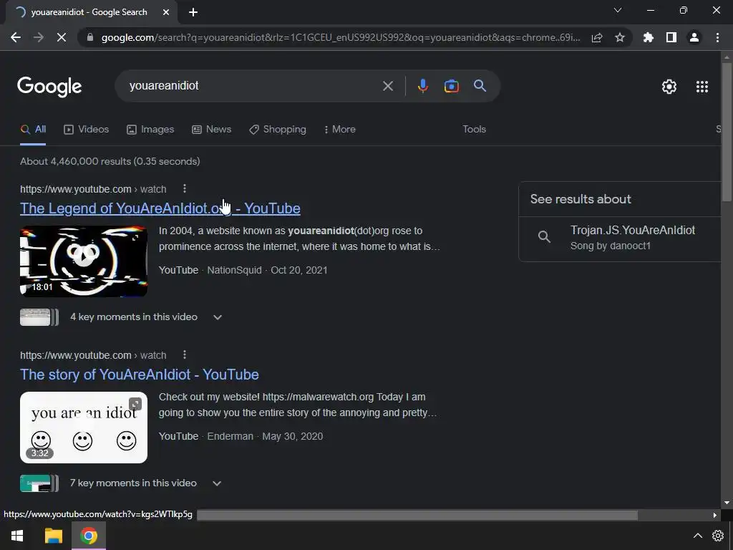The width and height of the screenshot is (733, 550).
Task: Open Google quick settings gear
Action: 669,87
